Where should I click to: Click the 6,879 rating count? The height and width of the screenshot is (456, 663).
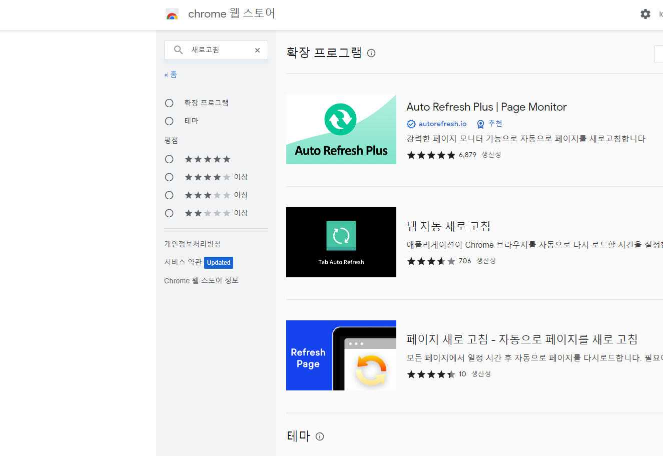coord(467,155)
